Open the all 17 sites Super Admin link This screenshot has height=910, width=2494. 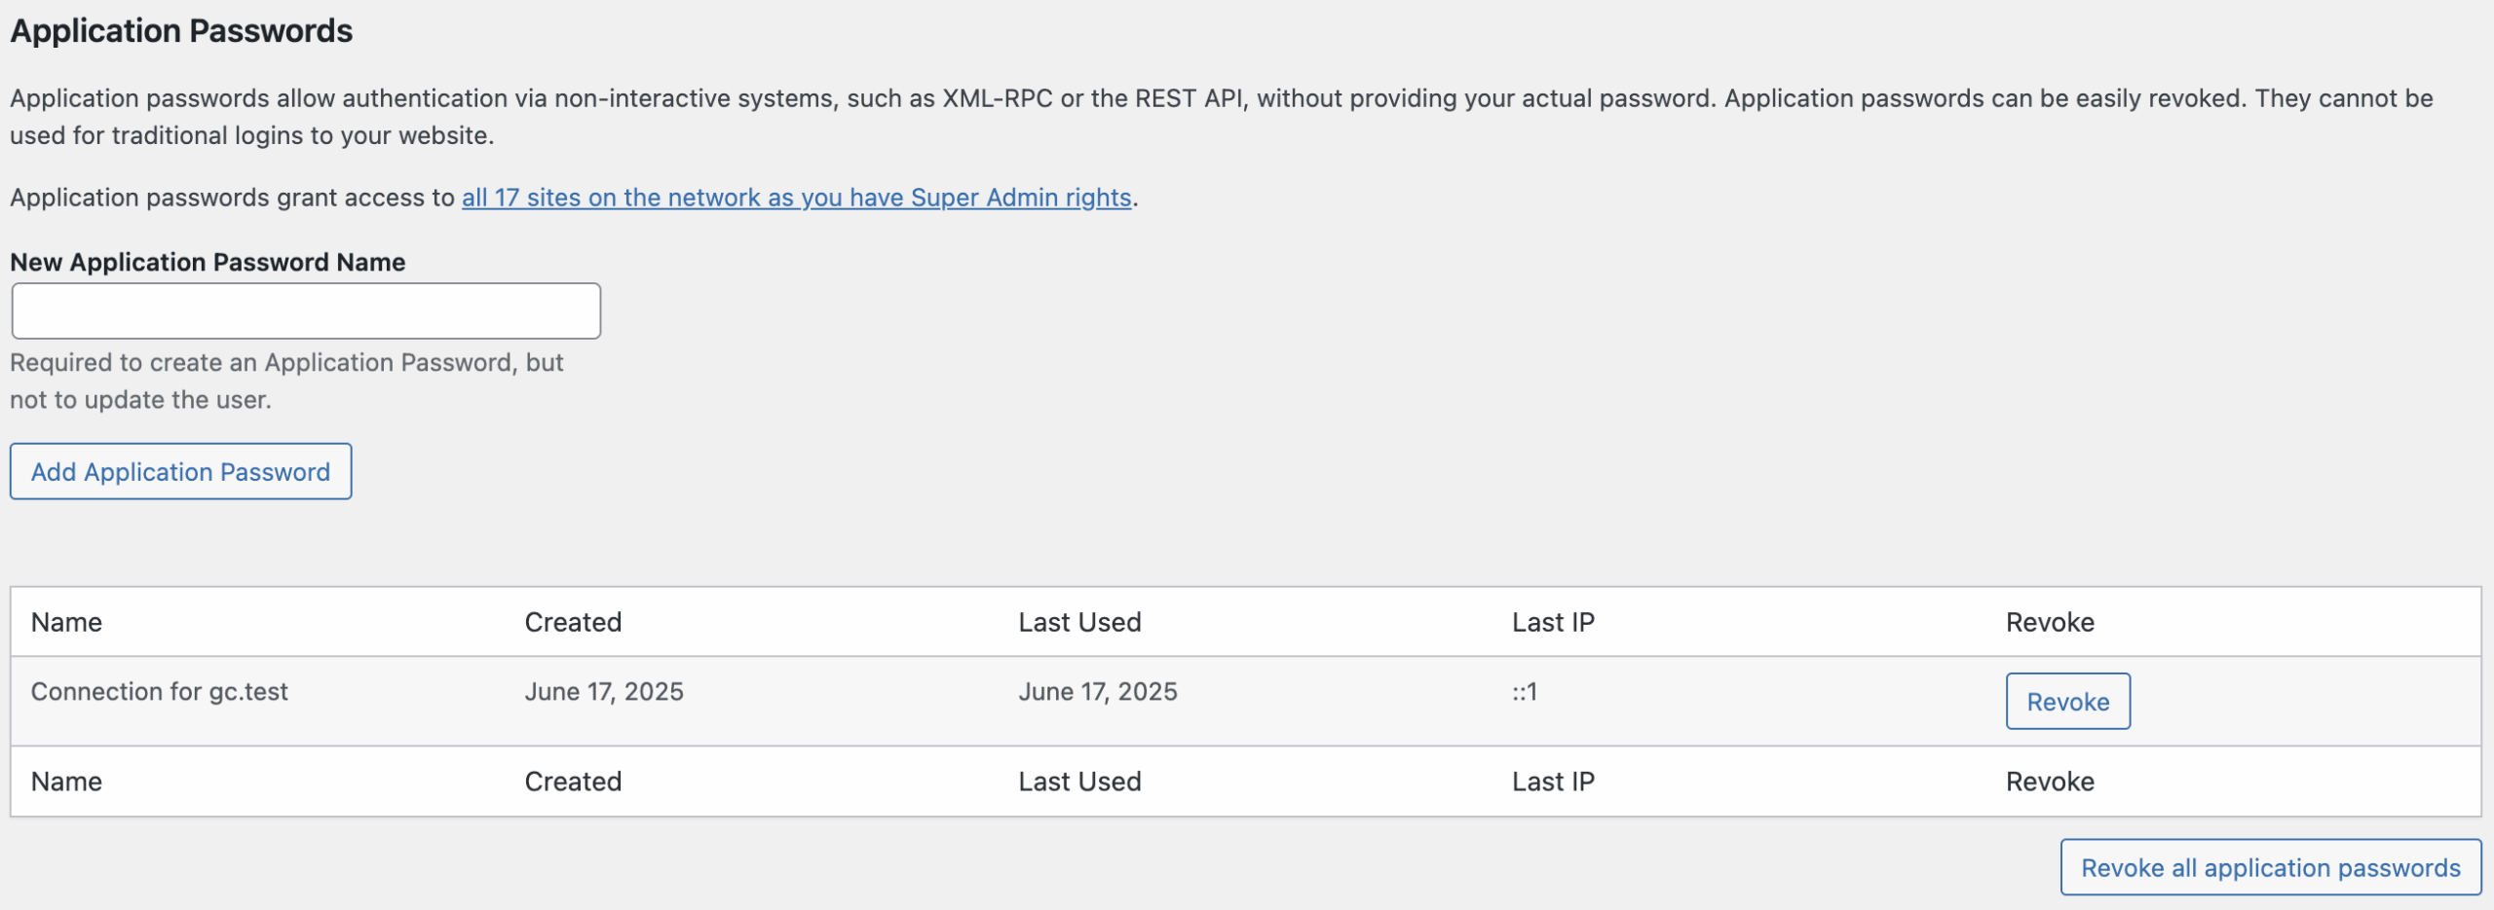(x=796, y=198)
